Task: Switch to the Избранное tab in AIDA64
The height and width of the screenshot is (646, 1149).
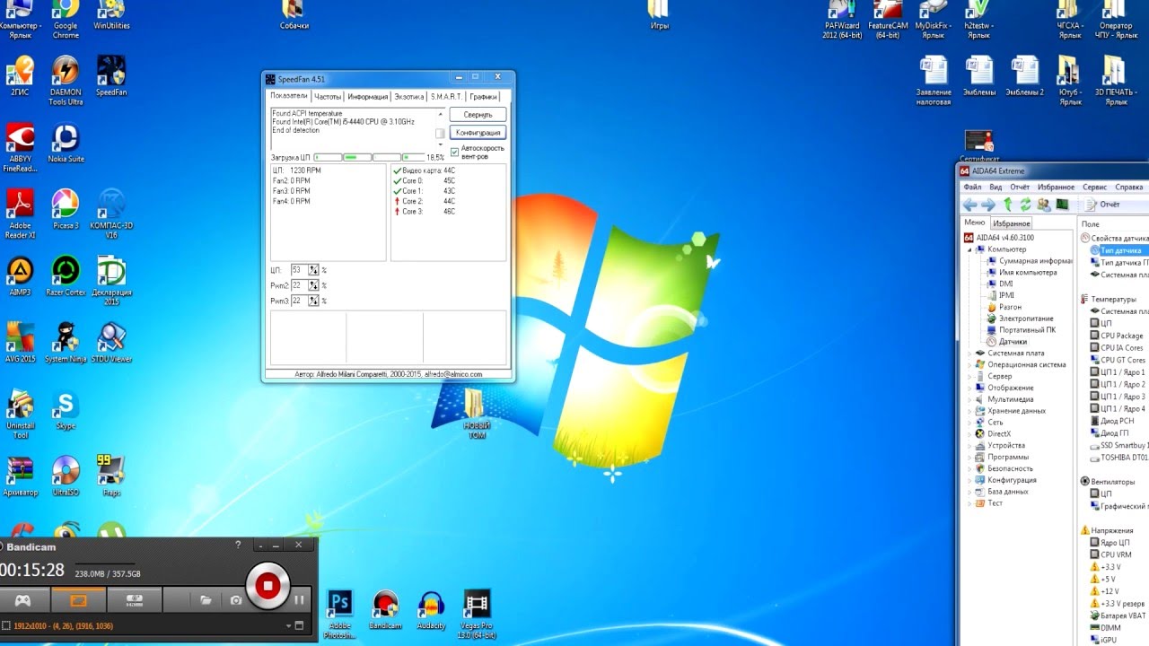Action: [1012, 223]
